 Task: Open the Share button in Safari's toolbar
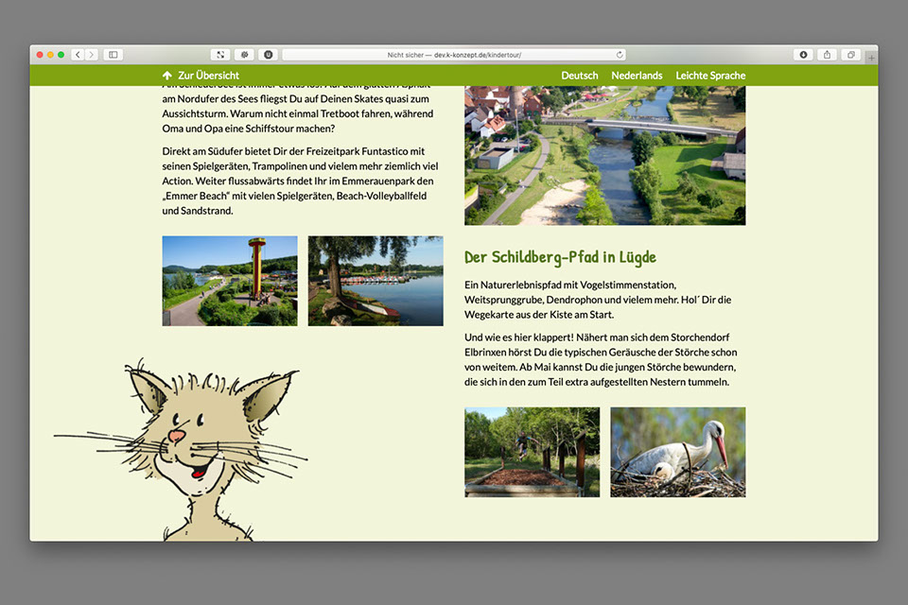tap(827, 55)
